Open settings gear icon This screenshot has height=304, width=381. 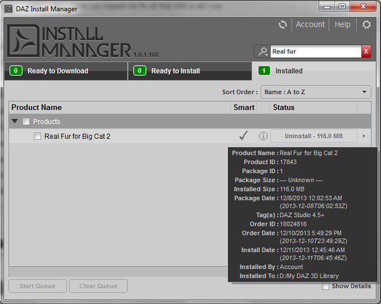366,25
